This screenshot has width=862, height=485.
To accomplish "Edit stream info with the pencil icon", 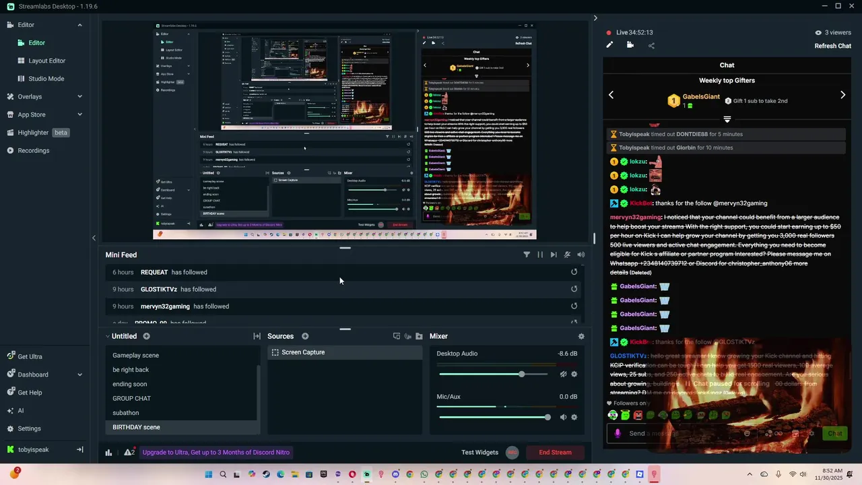I will point(609,45).
